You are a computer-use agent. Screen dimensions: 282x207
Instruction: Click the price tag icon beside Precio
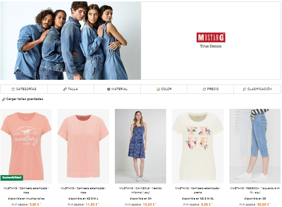(x=204, y=89)
